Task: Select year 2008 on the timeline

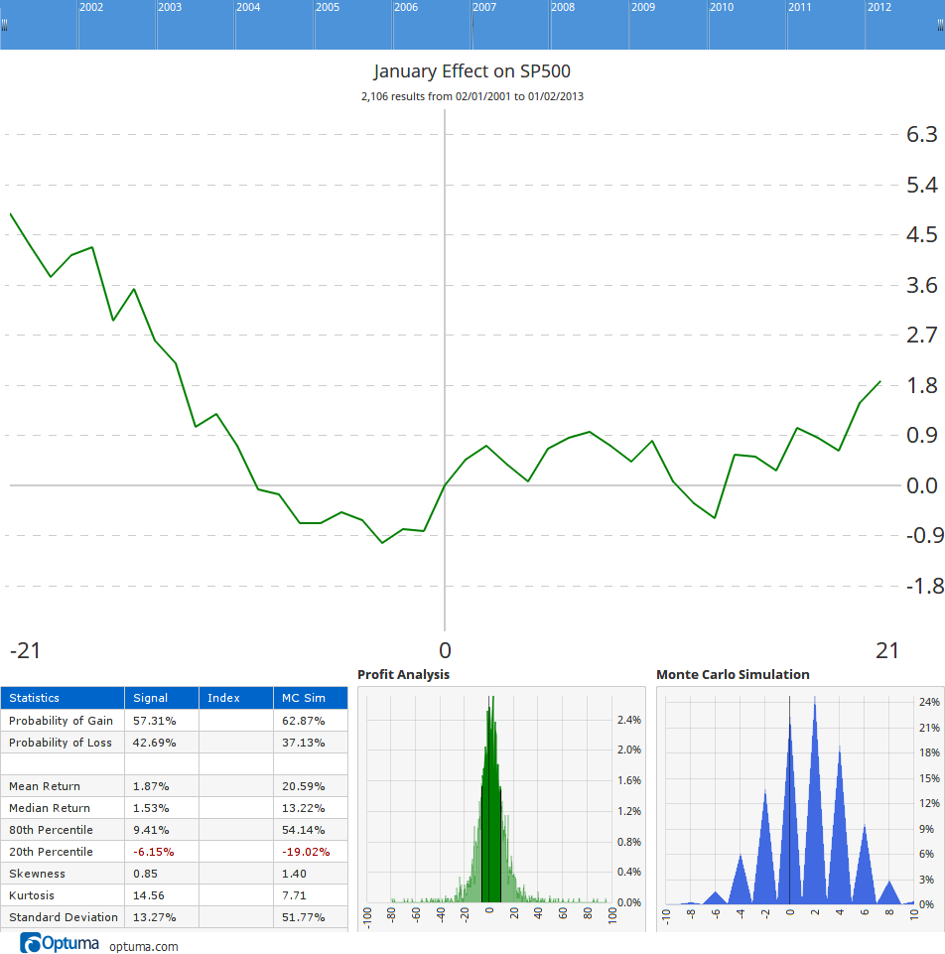Action: tap(563, 7)
